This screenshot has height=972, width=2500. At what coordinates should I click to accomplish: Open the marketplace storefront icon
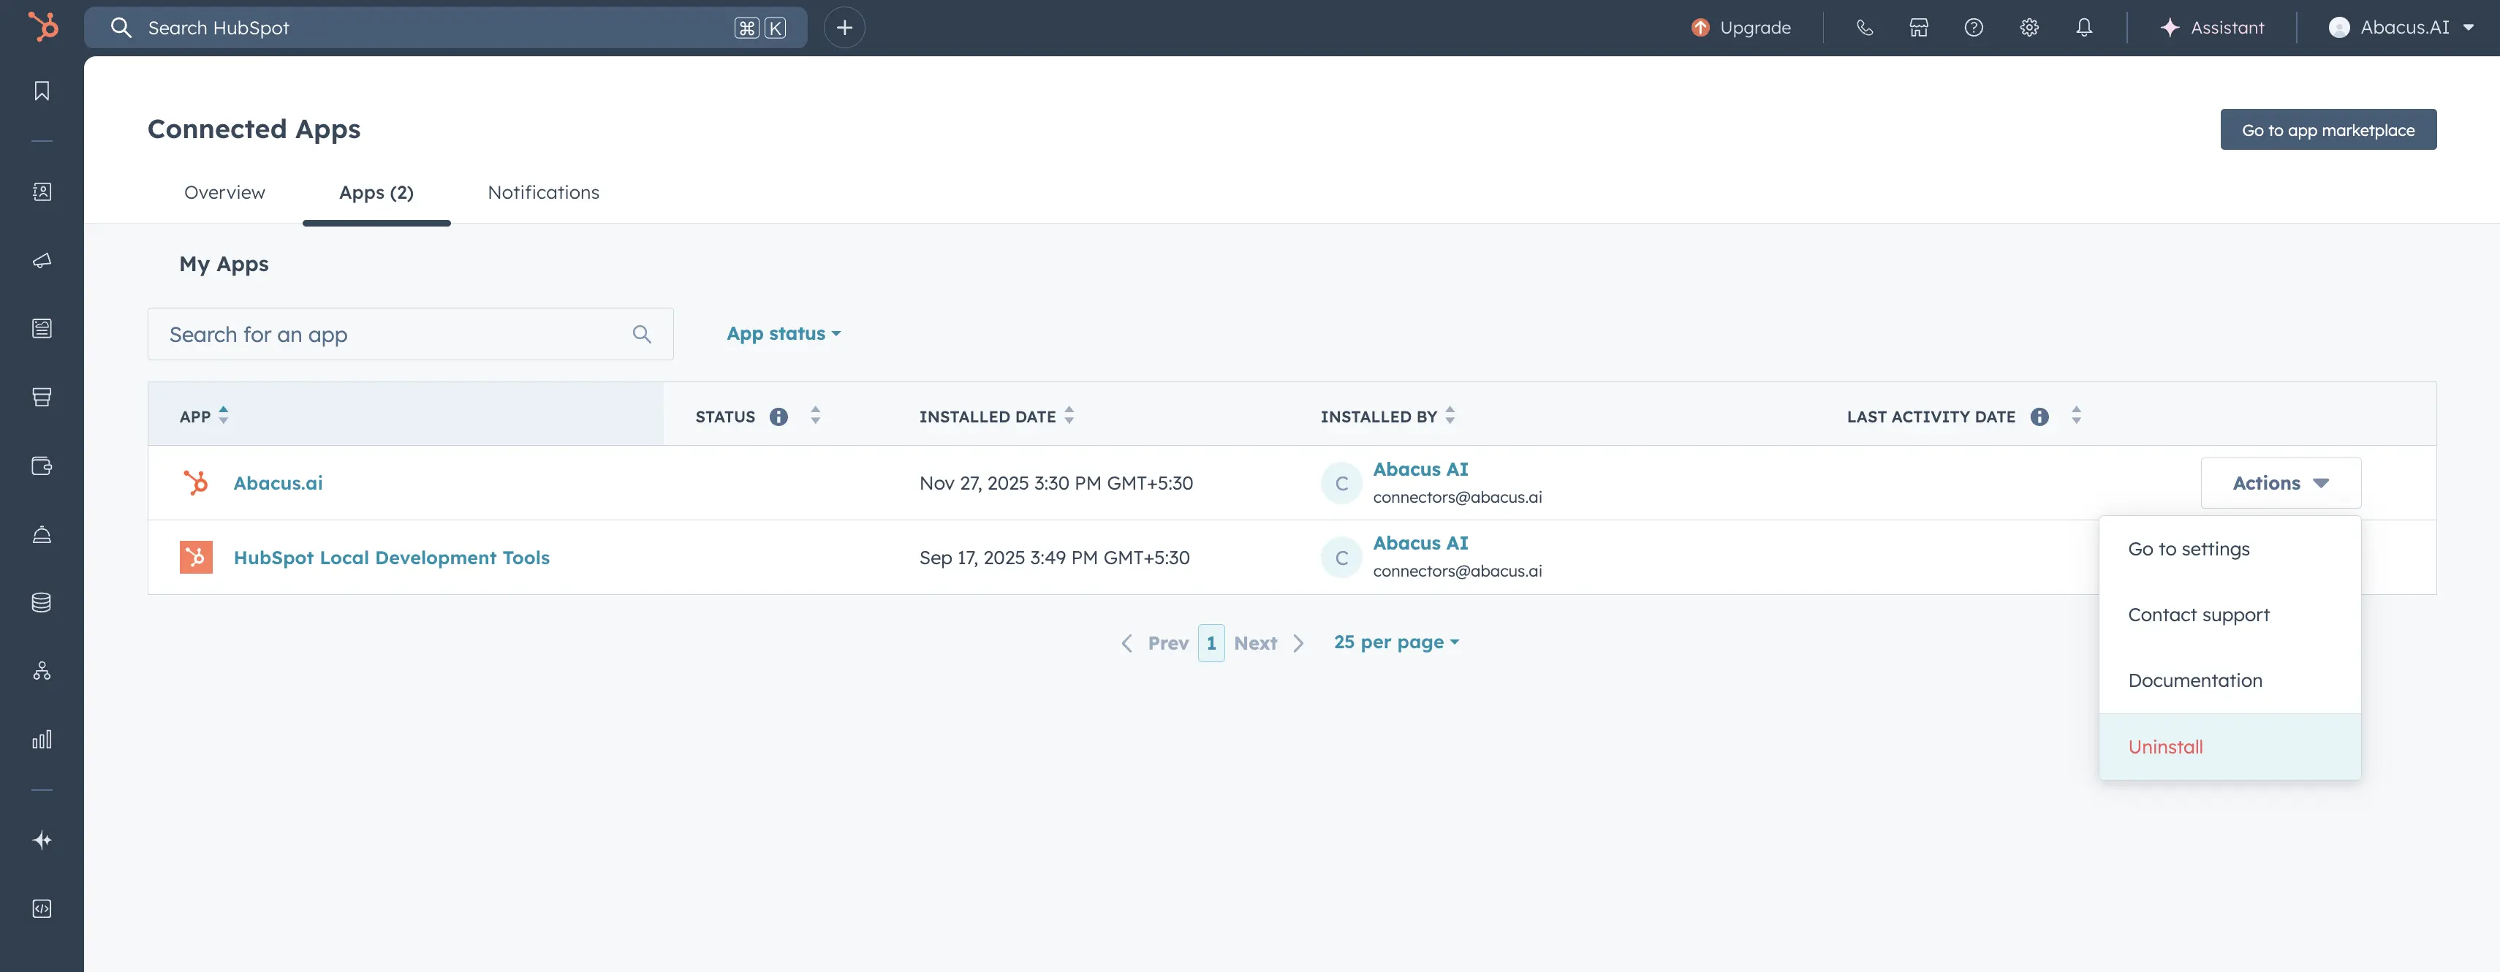pyautogui.click(x=1919, y=27)
